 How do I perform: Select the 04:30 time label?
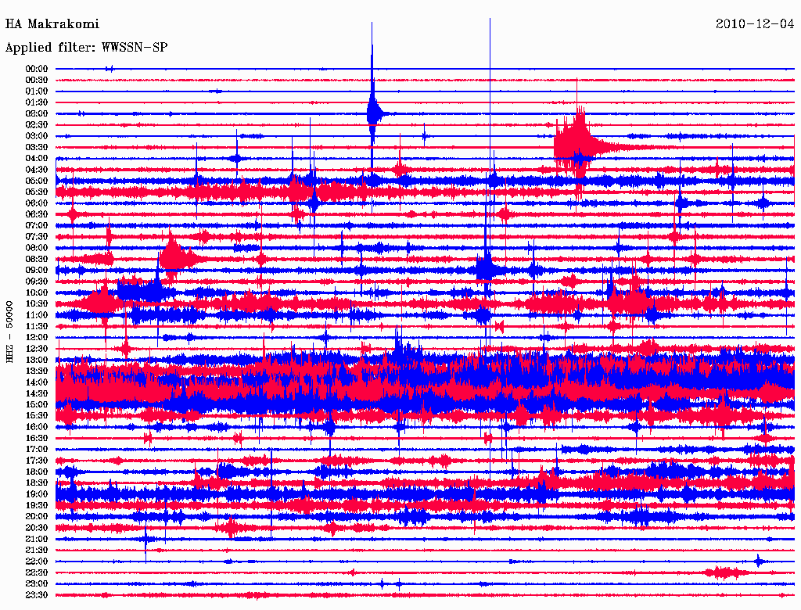tap(37, 170)
